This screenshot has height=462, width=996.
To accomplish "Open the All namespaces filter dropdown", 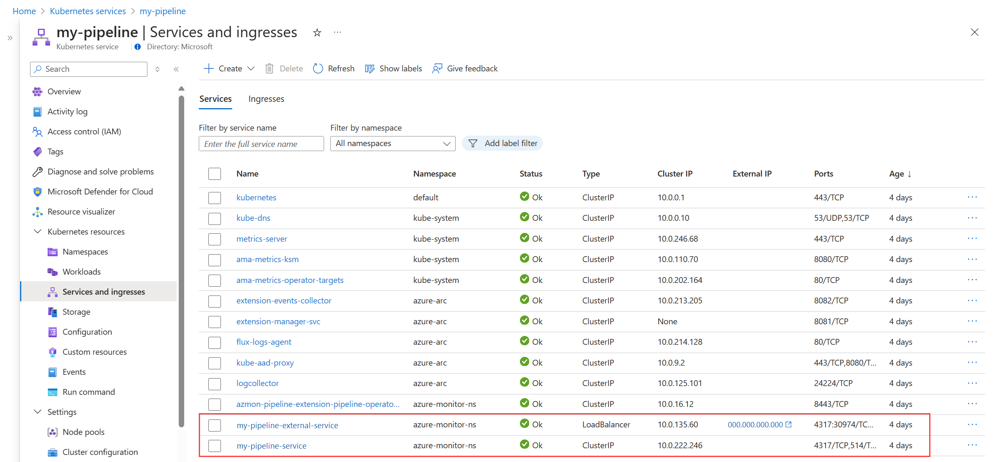I will (393, 144).
